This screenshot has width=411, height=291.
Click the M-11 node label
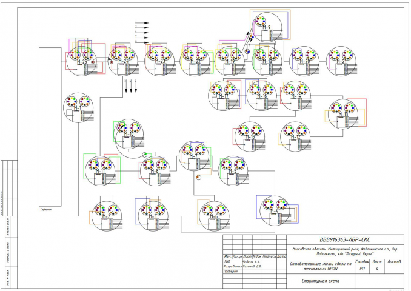100,172
